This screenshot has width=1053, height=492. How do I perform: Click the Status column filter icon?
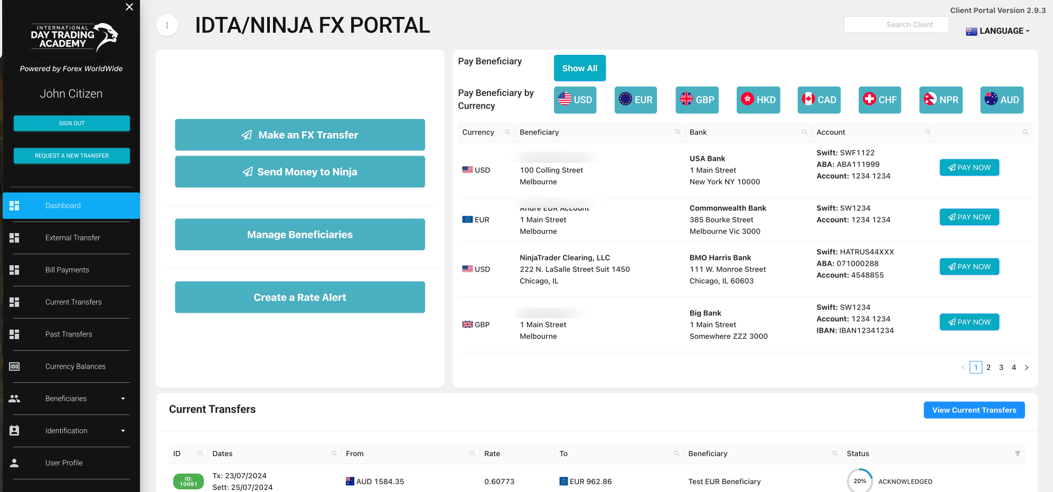click(x=1017, y=454)
